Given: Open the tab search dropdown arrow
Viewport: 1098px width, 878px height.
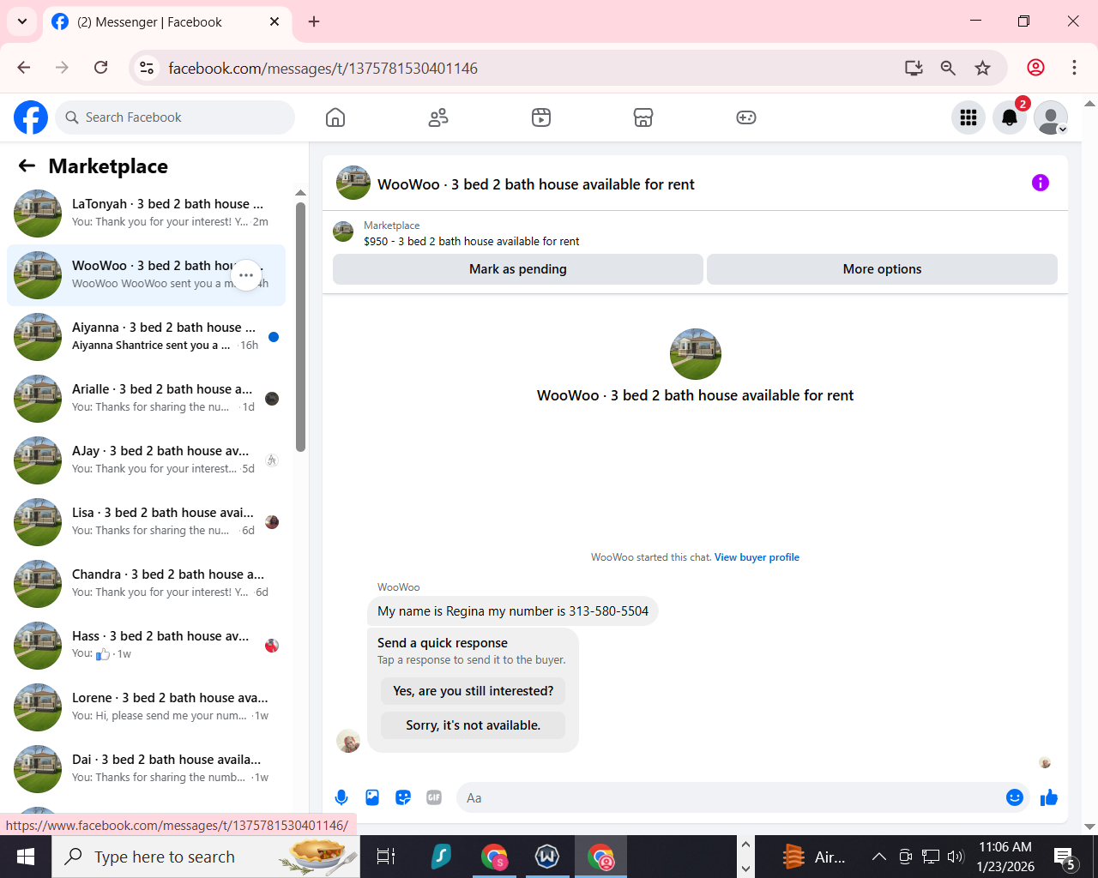Looking at the screenshot, I should tap(22, 21).
